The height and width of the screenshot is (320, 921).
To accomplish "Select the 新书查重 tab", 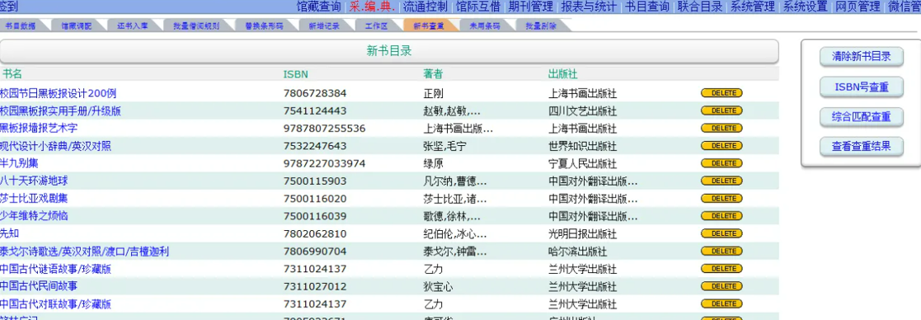I will [x=430, y=26].
